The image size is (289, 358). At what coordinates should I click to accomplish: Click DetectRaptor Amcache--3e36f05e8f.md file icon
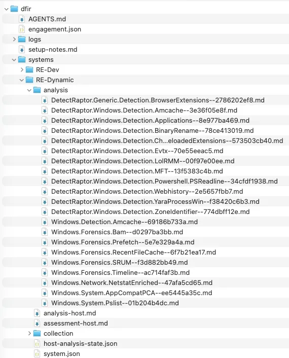[x=45, y=110]
